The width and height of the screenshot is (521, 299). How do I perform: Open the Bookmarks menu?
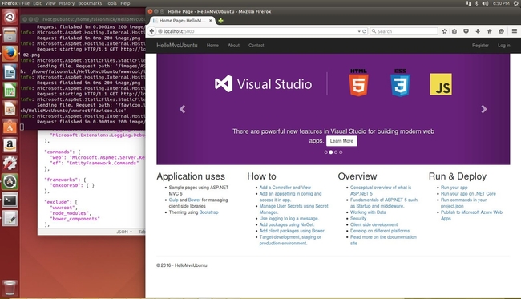[x=90, y=3]
